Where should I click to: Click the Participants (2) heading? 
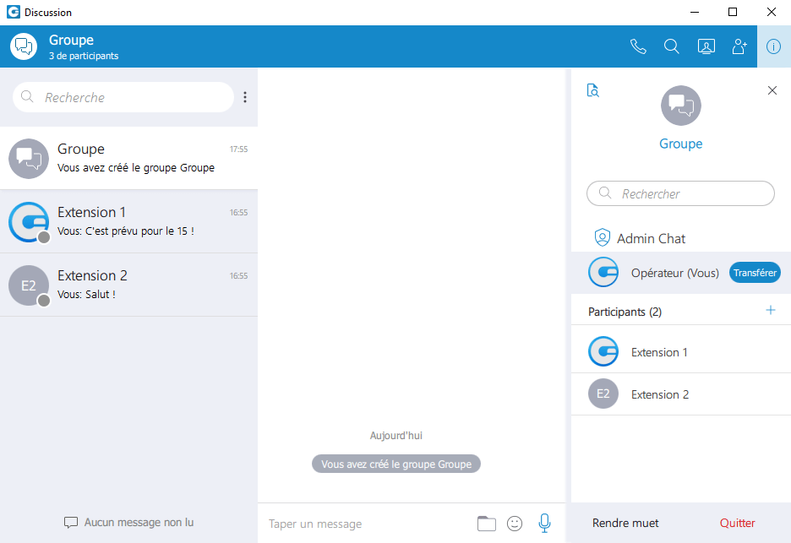coord(625,312)
